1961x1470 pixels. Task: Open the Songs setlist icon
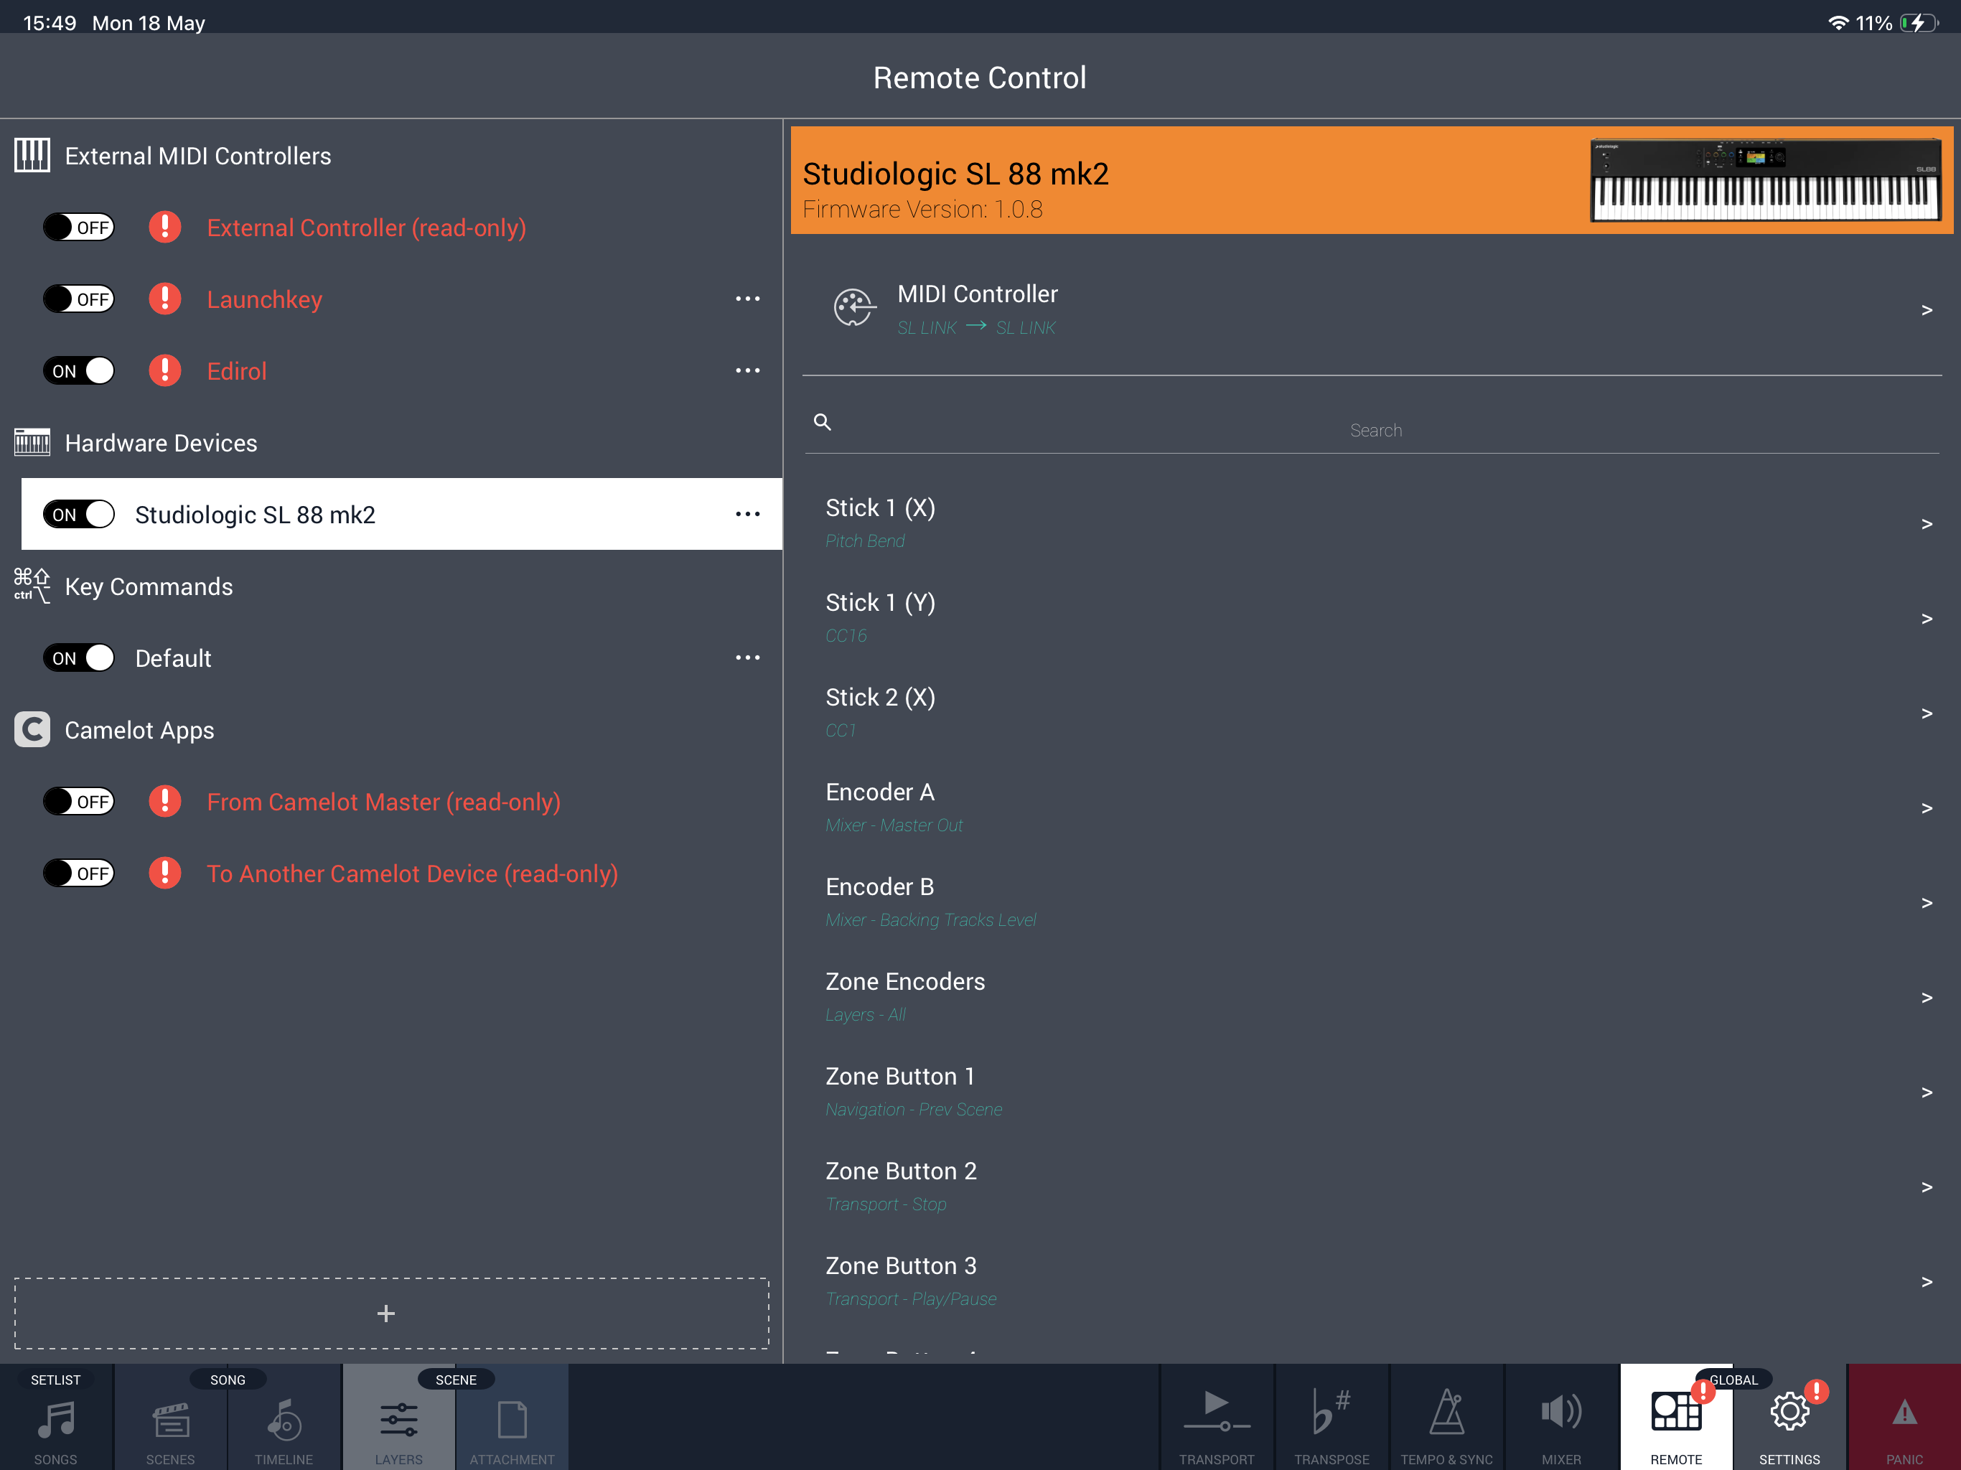56,1420
